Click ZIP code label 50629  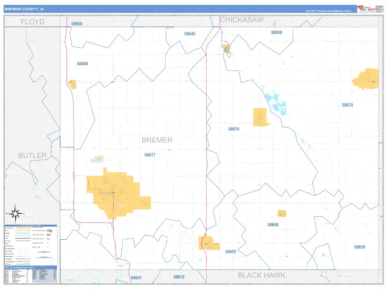tap(359, 247)
